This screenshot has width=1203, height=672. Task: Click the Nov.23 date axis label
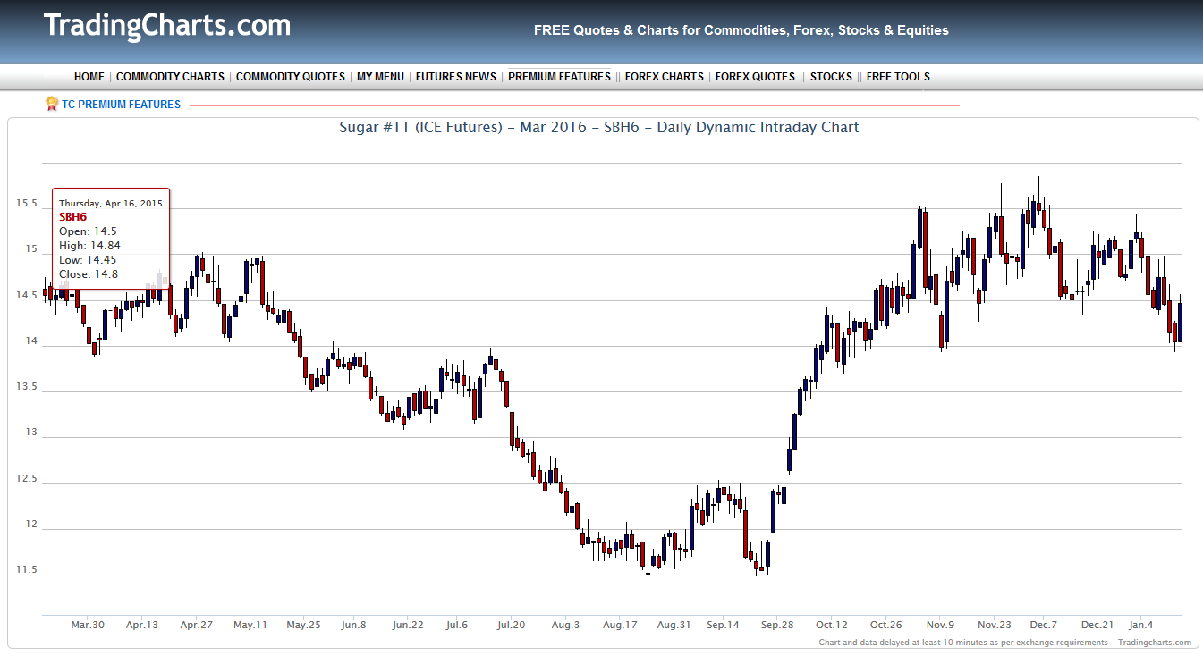click(995, 626)
